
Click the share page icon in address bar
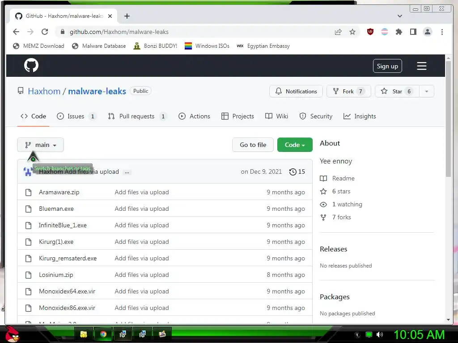tap(338, 32)
